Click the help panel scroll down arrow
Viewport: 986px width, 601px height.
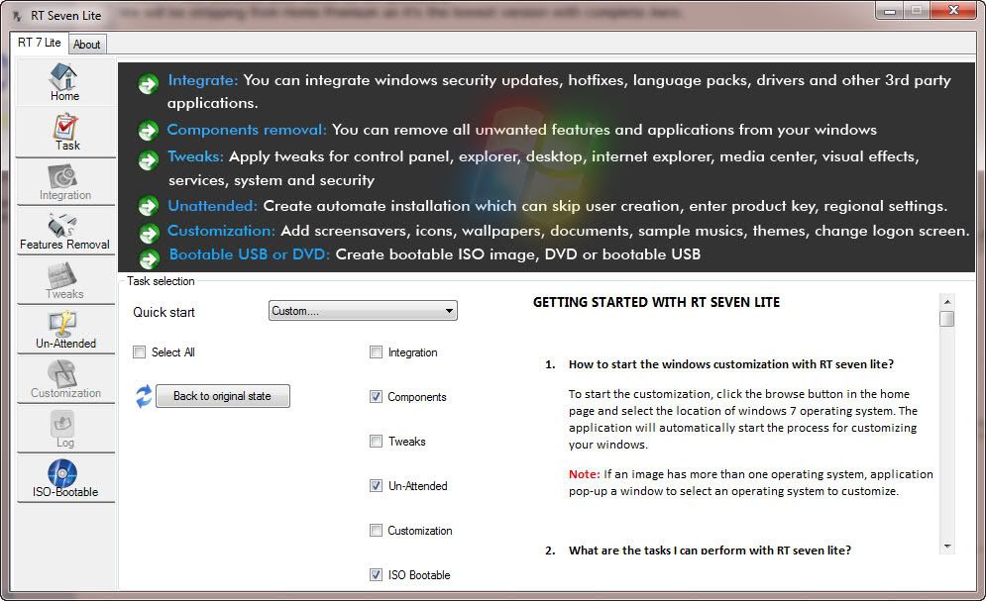pos(947,547)
